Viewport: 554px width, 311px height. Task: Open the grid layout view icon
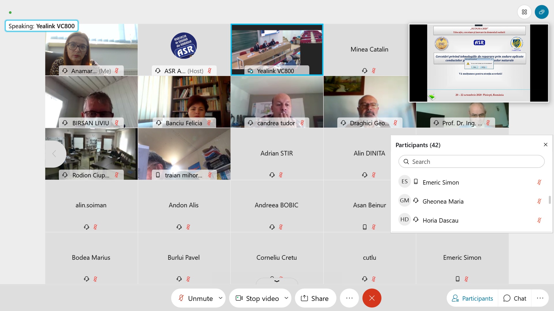524,12
